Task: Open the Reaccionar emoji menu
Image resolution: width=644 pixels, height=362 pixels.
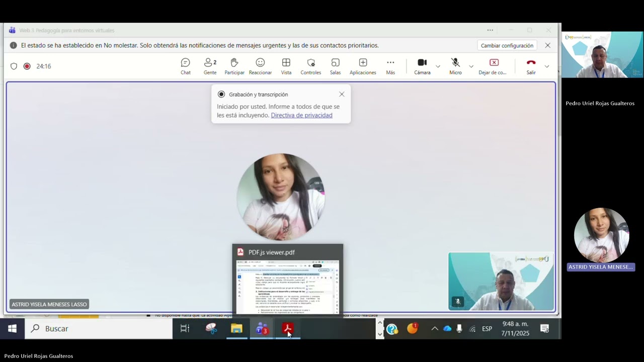Action: [260, 66]
